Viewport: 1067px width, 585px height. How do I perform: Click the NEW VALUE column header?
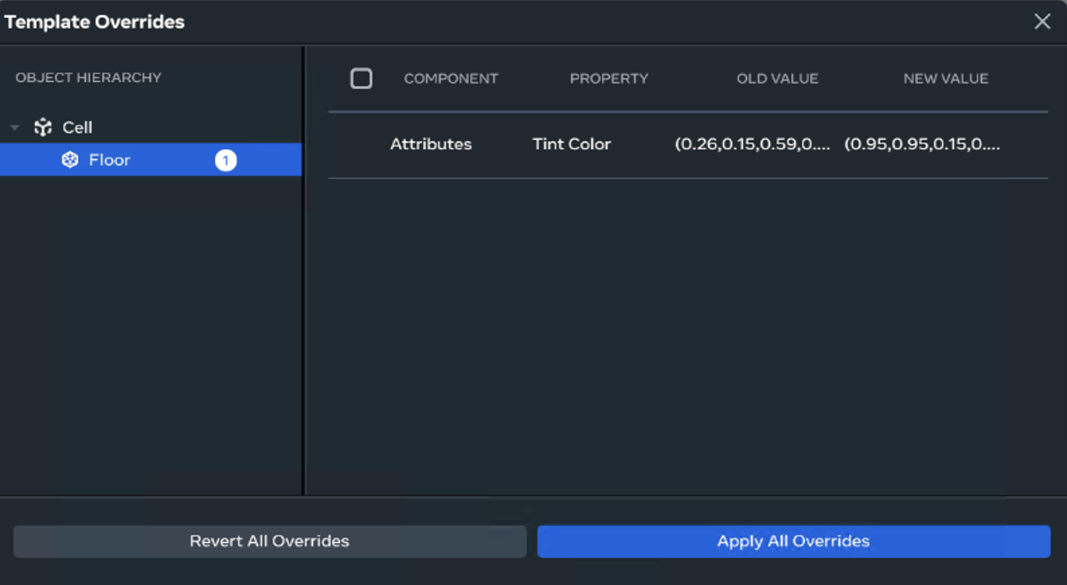[945, 79]
